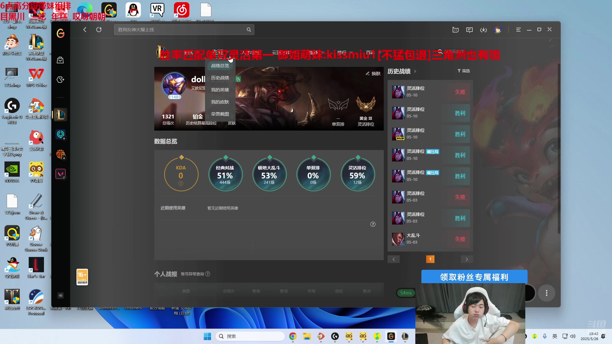This screenshot has width=612, height=344.
Task: Select 我的皮肤 in the dropdown menu
Action: click(220, 102)
